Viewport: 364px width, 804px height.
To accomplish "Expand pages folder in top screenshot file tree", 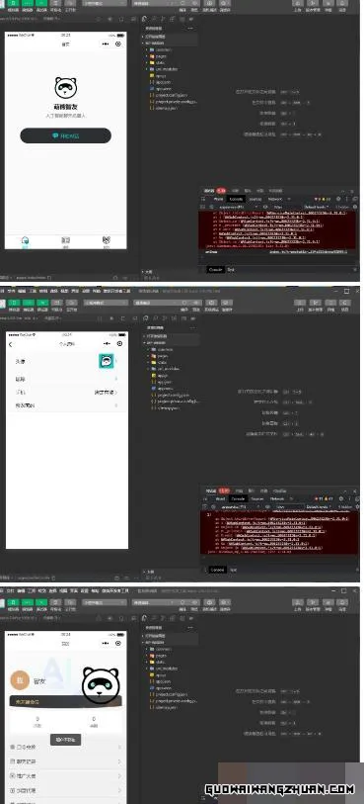I will click(162, 56).
